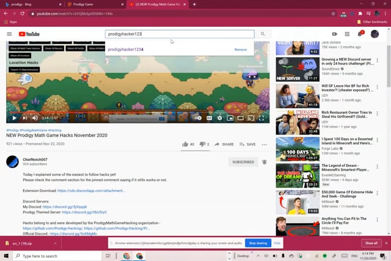Image resolution: width=391 pixels, height=261 pixels.
Task: Open Apps bookmarks shortcut
Action: tap(10, 22)
